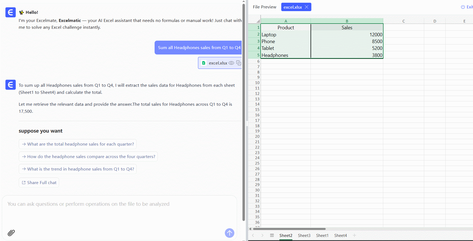
Task: Close the excel.xlsx preview tab
Action: [x=306, y=7]
